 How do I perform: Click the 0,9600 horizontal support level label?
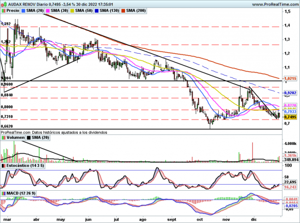[x=6, y=84]
